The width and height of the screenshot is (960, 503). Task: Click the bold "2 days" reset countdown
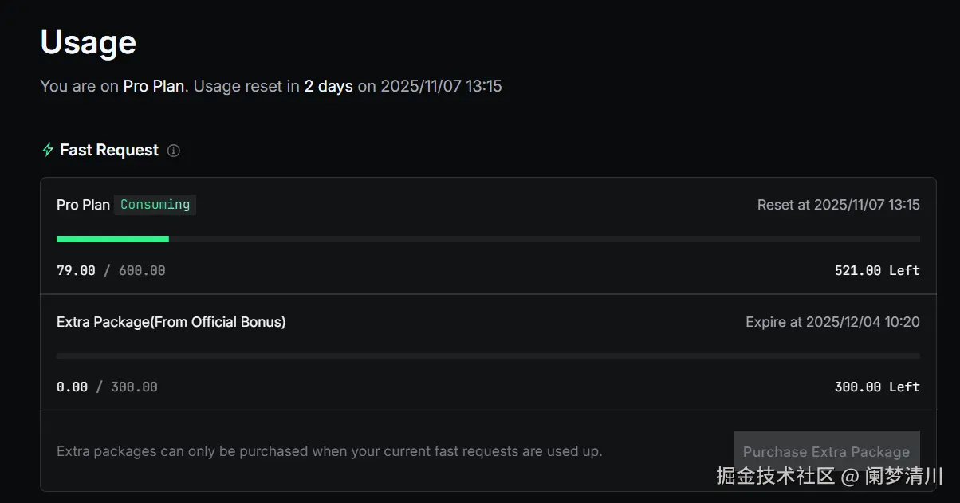click(329, 86)
